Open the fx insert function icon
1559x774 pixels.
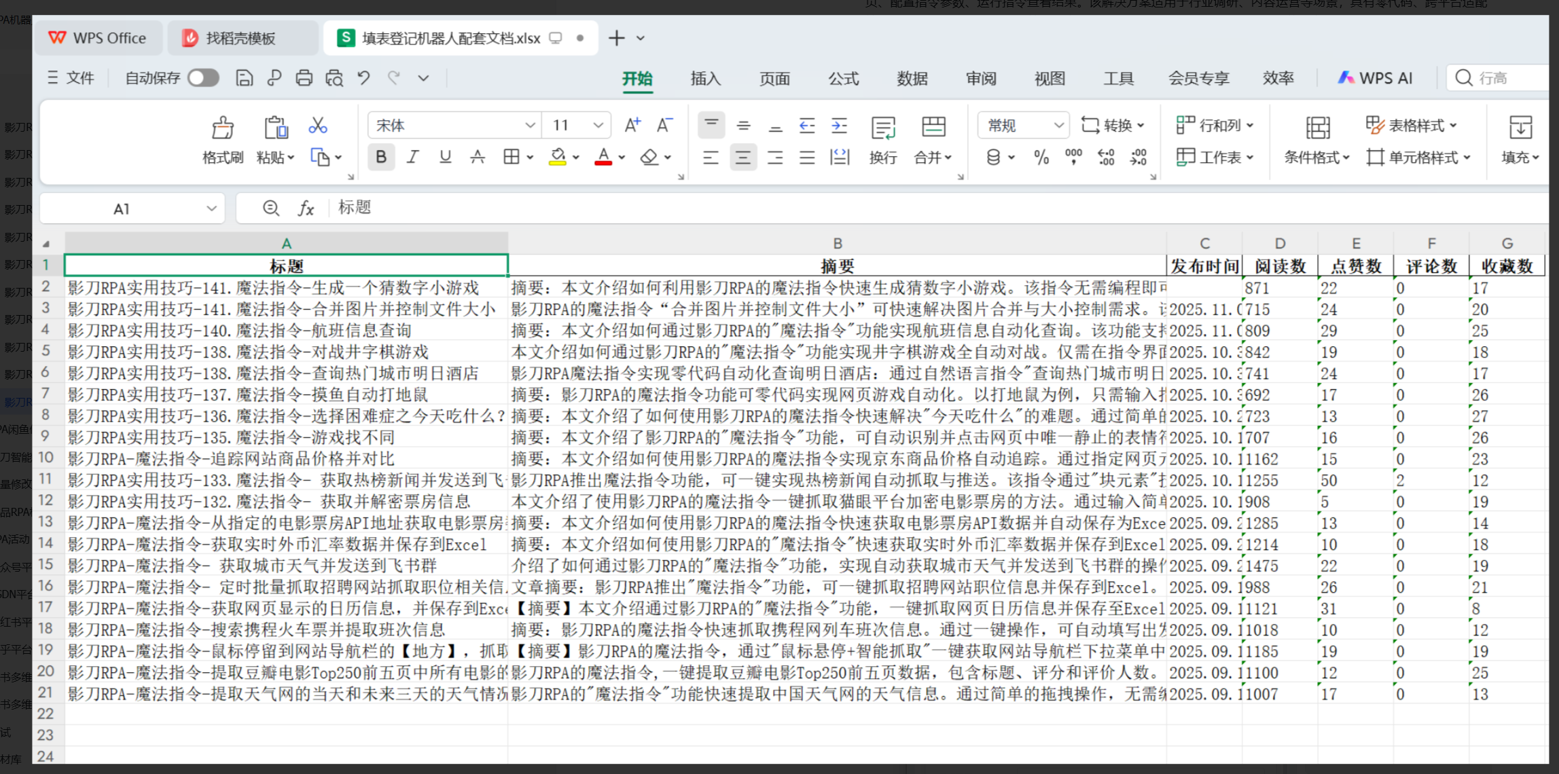[x=306, y=208]
